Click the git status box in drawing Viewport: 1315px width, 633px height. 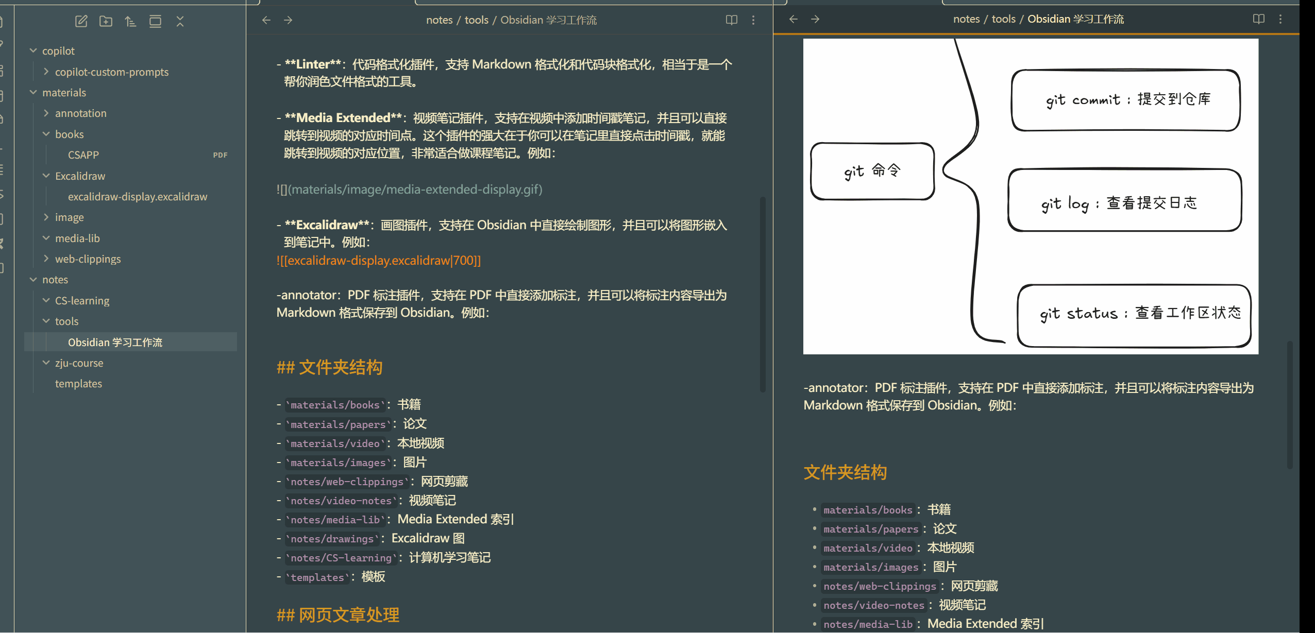point(1134,316)
